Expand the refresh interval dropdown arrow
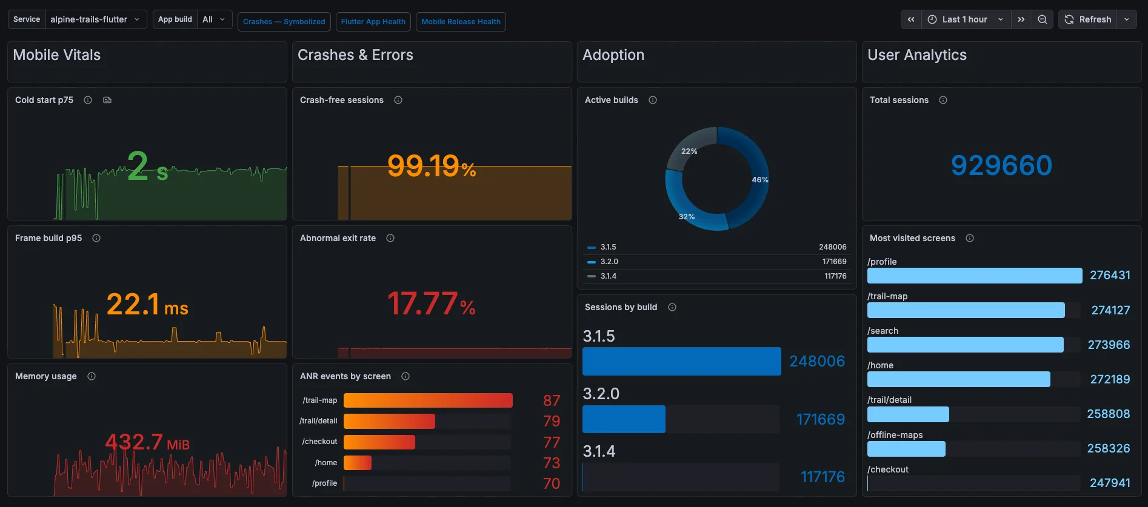This screenshot has height=507, width=1148. [x=1127, y=19]
